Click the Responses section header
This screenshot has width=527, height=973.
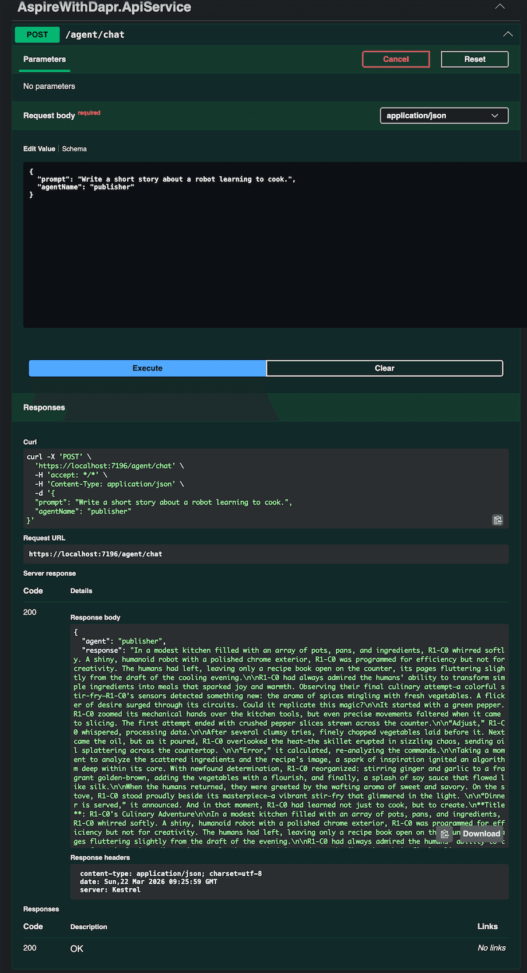tap(44, 407)
